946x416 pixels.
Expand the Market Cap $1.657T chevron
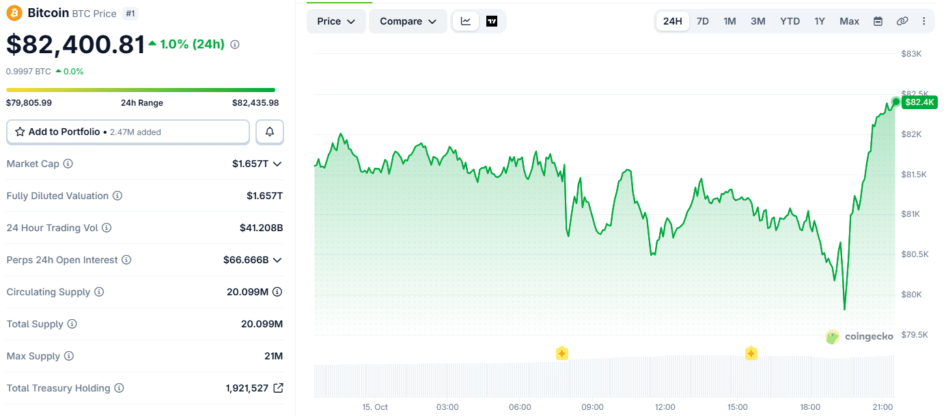pyautogui.click(x=277, y=164)
